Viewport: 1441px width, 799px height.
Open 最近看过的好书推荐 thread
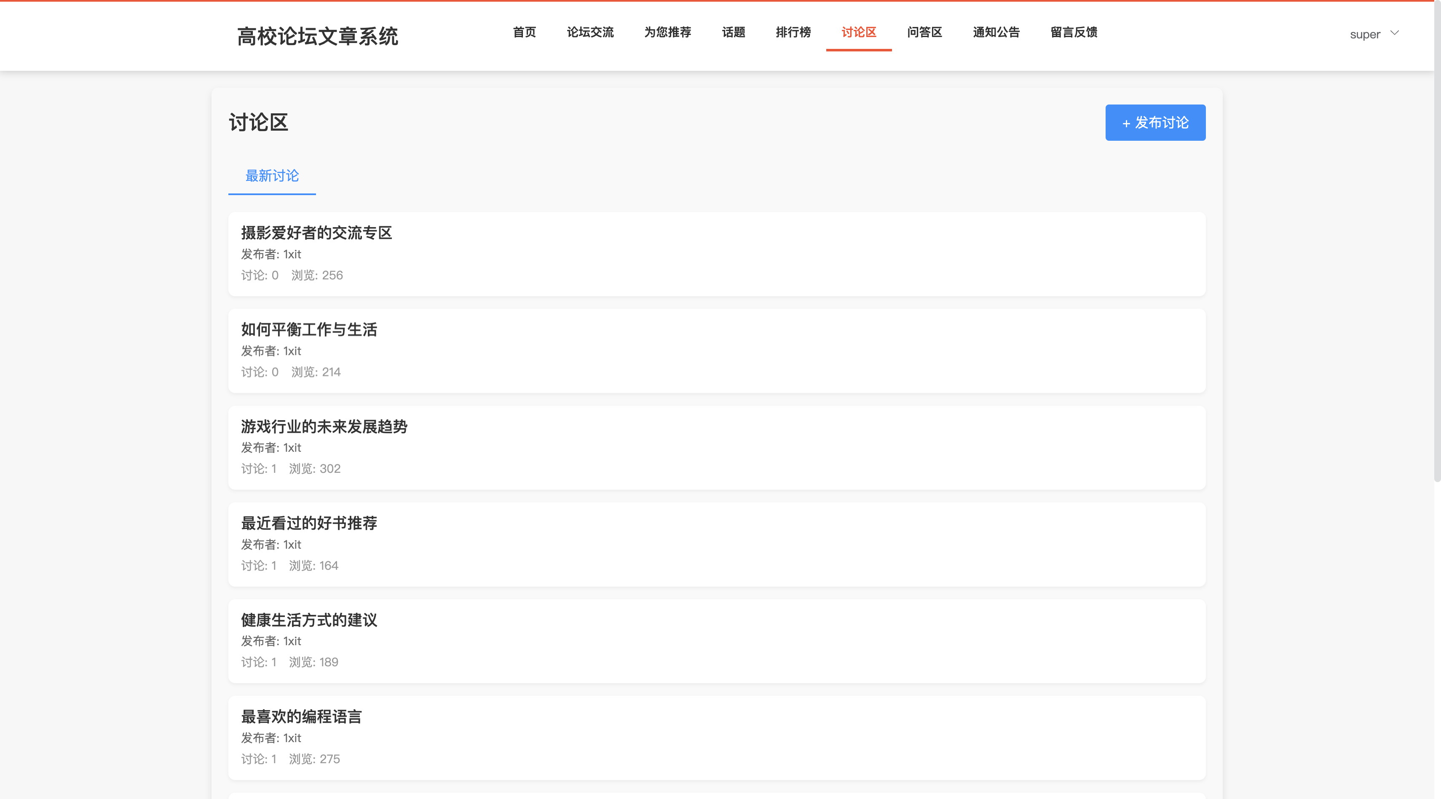coord(309,523)
